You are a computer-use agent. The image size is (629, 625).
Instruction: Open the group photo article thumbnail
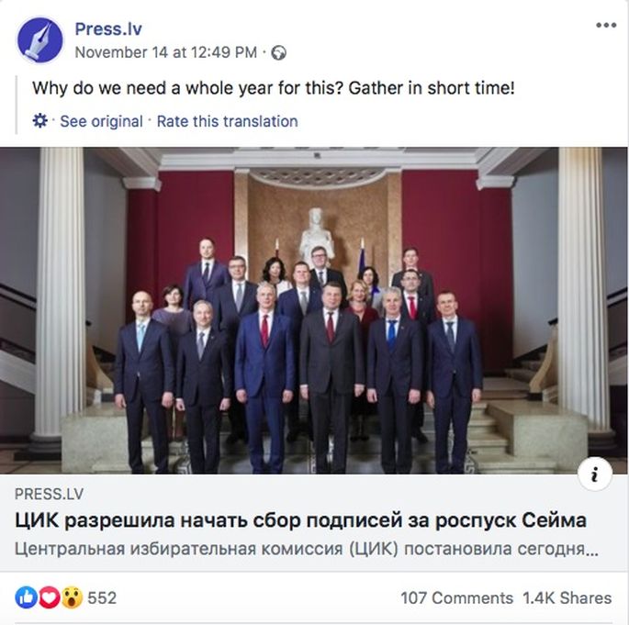[x=314, y=311]
